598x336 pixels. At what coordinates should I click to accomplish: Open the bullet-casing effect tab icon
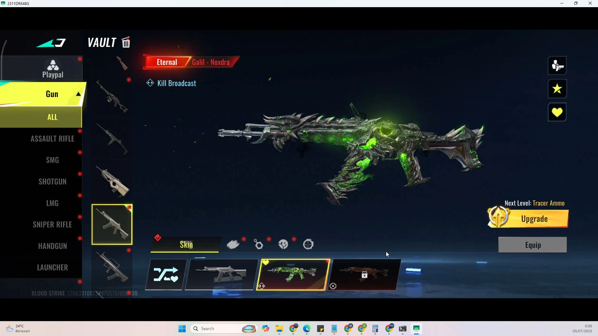click(233, 245)
